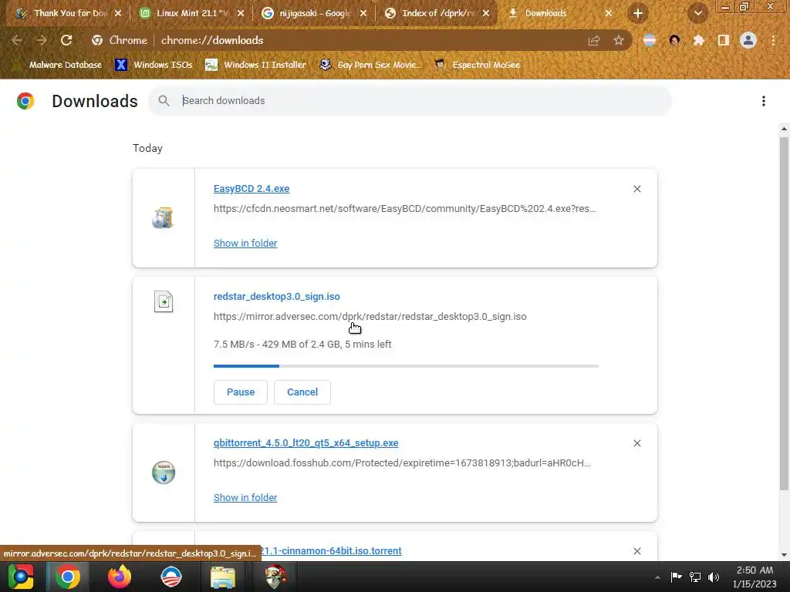The image size is (790, 592).
Task: Show hidden system tray icons
Action: click(657, 577)
